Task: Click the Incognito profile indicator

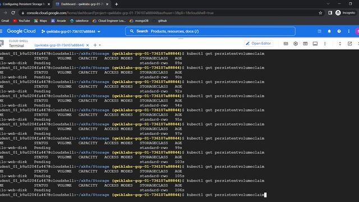Action: point(346,13)
